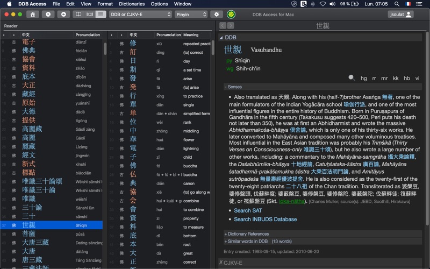Select the middle film-strip layout view
This screenshot has height=269, width=430.
pyautogui.click(x=90, y=15)
